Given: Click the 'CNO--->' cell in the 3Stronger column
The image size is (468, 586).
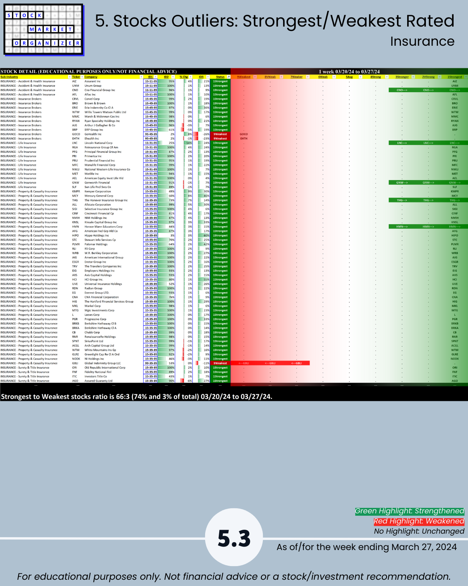Looking at the screenshot, I should click(402, 90).
